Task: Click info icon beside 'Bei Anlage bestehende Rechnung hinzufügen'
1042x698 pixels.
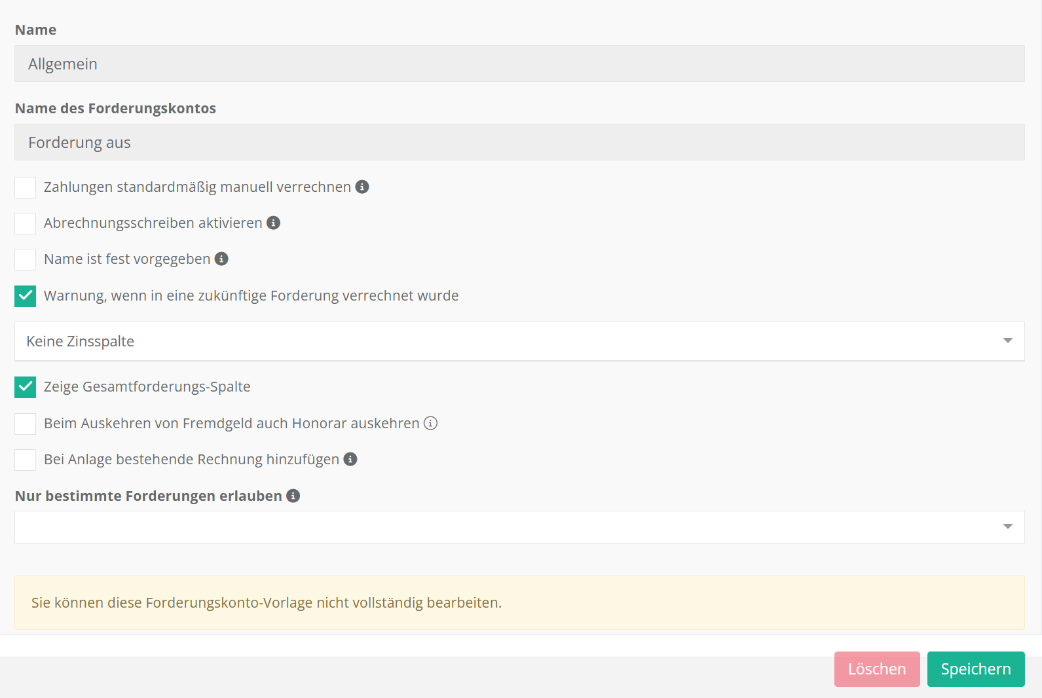Action: [x=350, y=459]
